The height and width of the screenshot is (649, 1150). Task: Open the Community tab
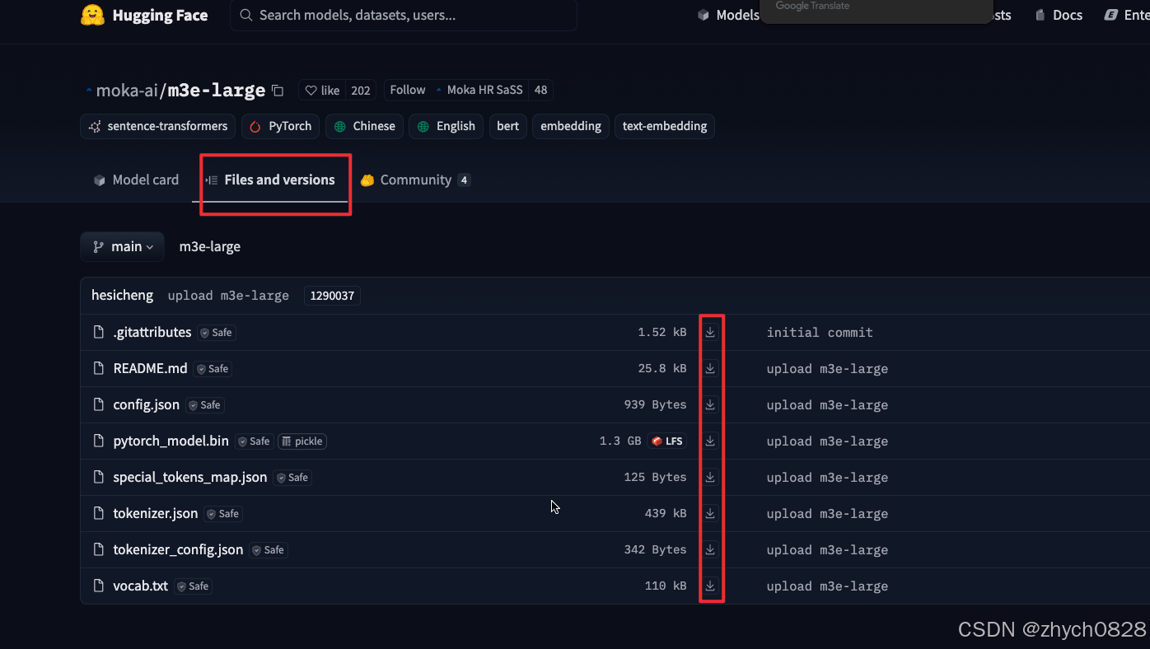pyautogui.click(x=416, y=180)
